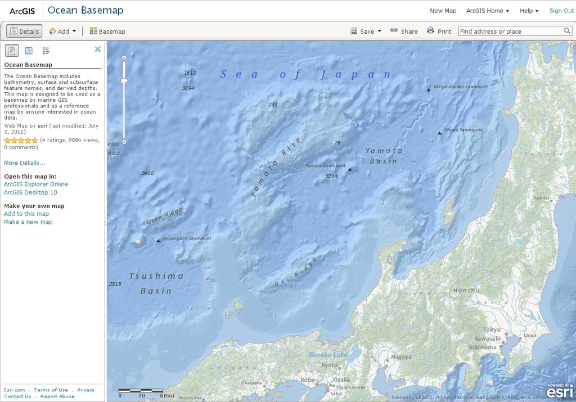Click the zoom out button below slider
Screen dimensions: 576x402
click(x=124, y=142)
